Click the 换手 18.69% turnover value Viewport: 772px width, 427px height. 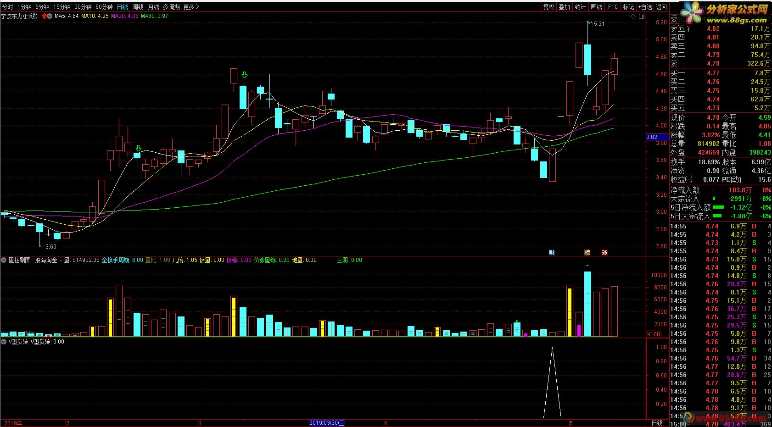point(709,162)
